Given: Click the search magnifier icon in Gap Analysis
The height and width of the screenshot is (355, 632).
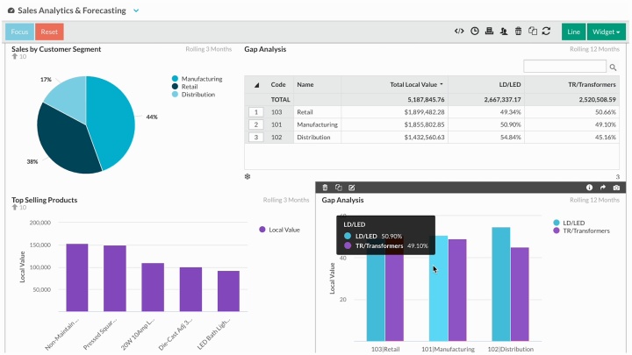Looking at the screenshot, I should [613, 67].
